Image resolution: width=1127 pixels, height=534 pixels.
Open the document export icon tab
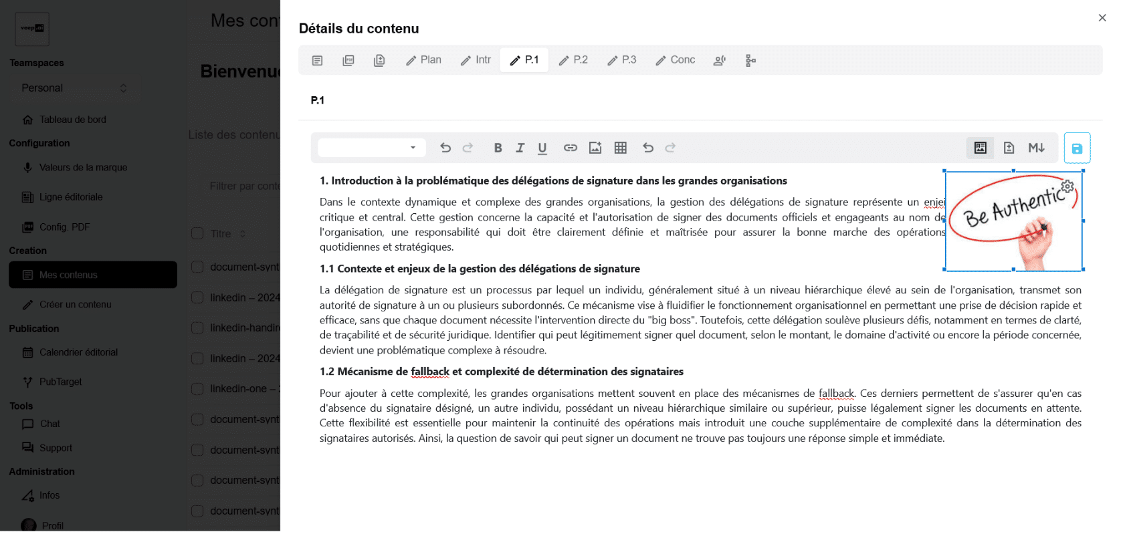(379, 60)
